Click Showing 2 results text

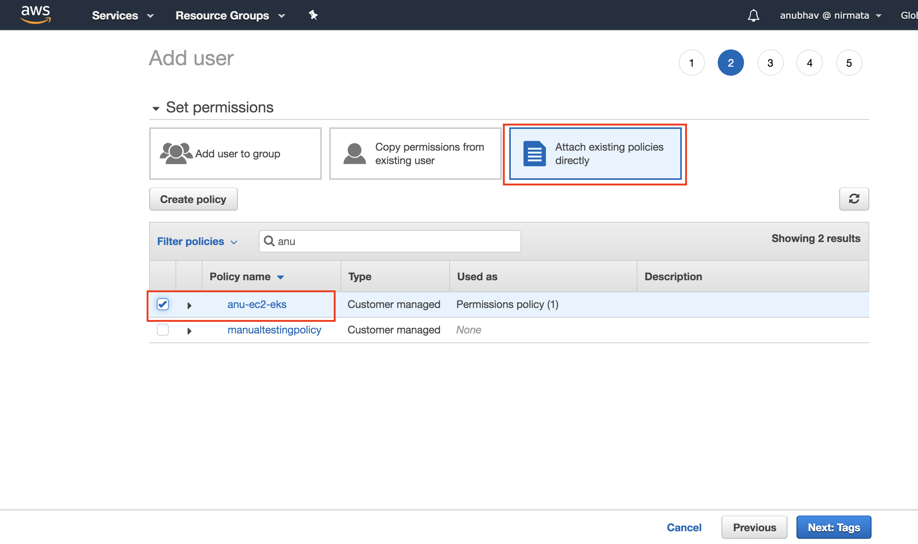[x=816, y=238]
